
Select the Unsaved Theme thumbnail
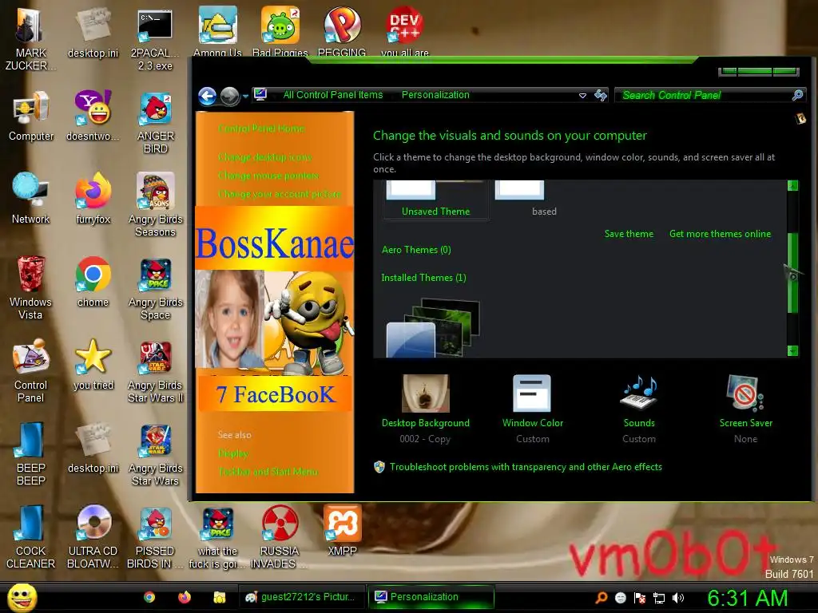pyautogui.click(x=435, y=200)
